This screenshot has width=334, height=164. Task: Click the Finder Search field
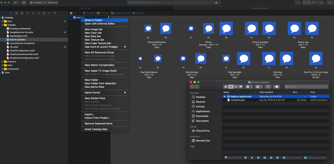click(x=307, y=87)
